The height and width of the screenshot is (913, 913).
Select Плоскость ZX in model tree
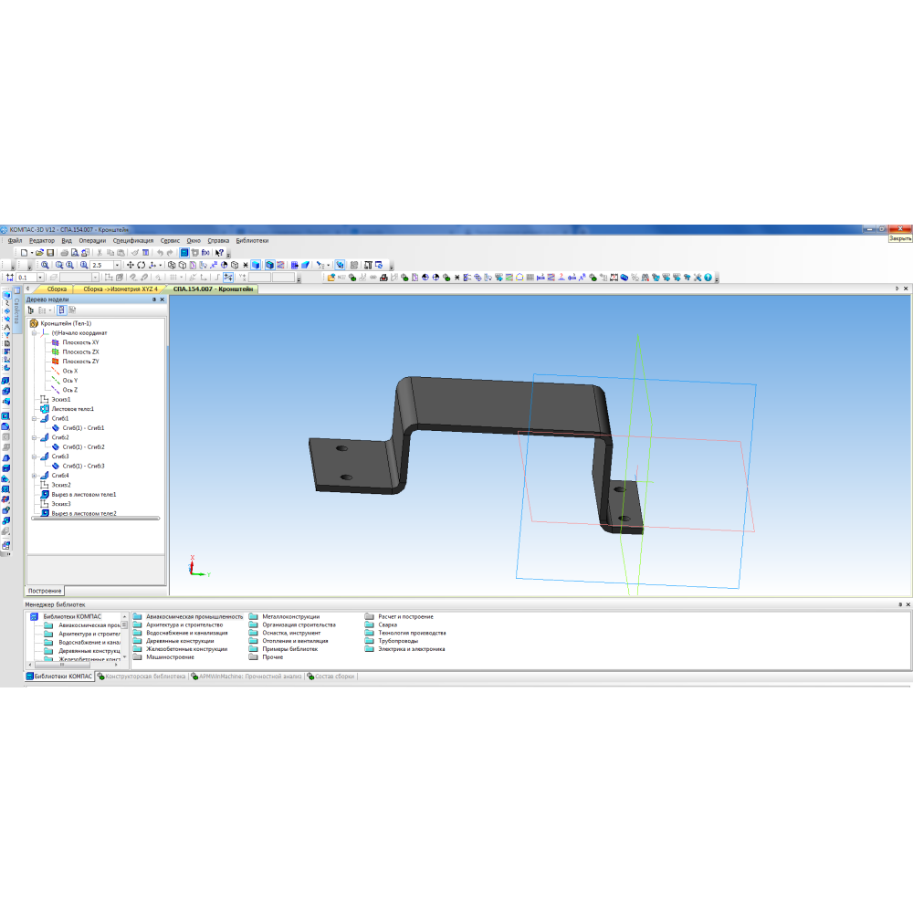pos(80,352)
